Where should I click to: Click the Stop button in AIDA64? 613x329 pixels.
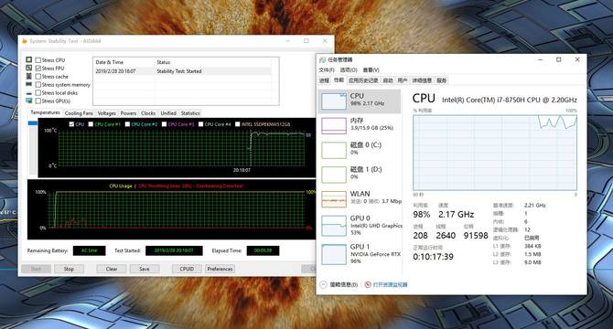[x=69, y=269]
